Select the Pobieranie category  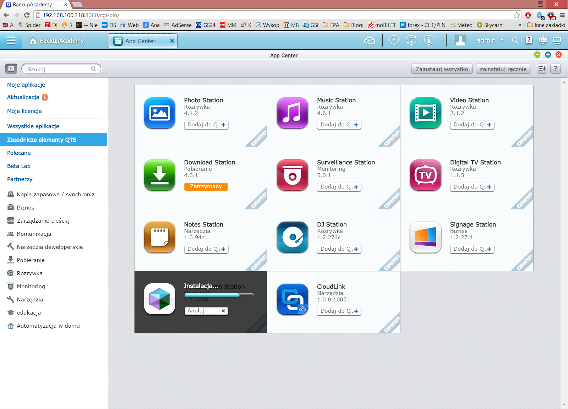(26, 260)
